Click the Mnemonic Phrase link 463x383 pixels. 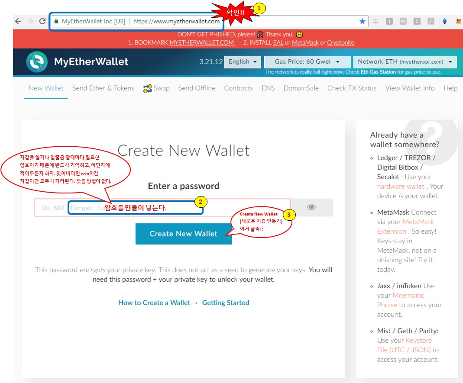400,300
